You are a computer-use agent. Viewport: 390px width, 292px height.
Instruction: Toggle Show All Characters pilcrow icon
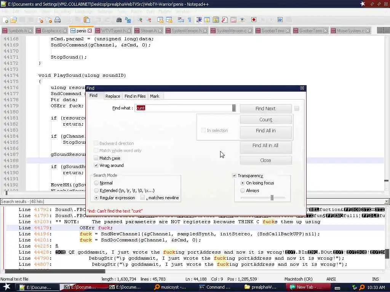point(190,20)
